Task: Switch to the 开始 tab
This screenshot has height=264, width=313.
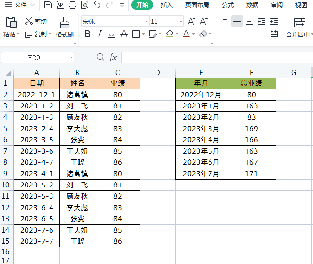Action: pos(142,5)
